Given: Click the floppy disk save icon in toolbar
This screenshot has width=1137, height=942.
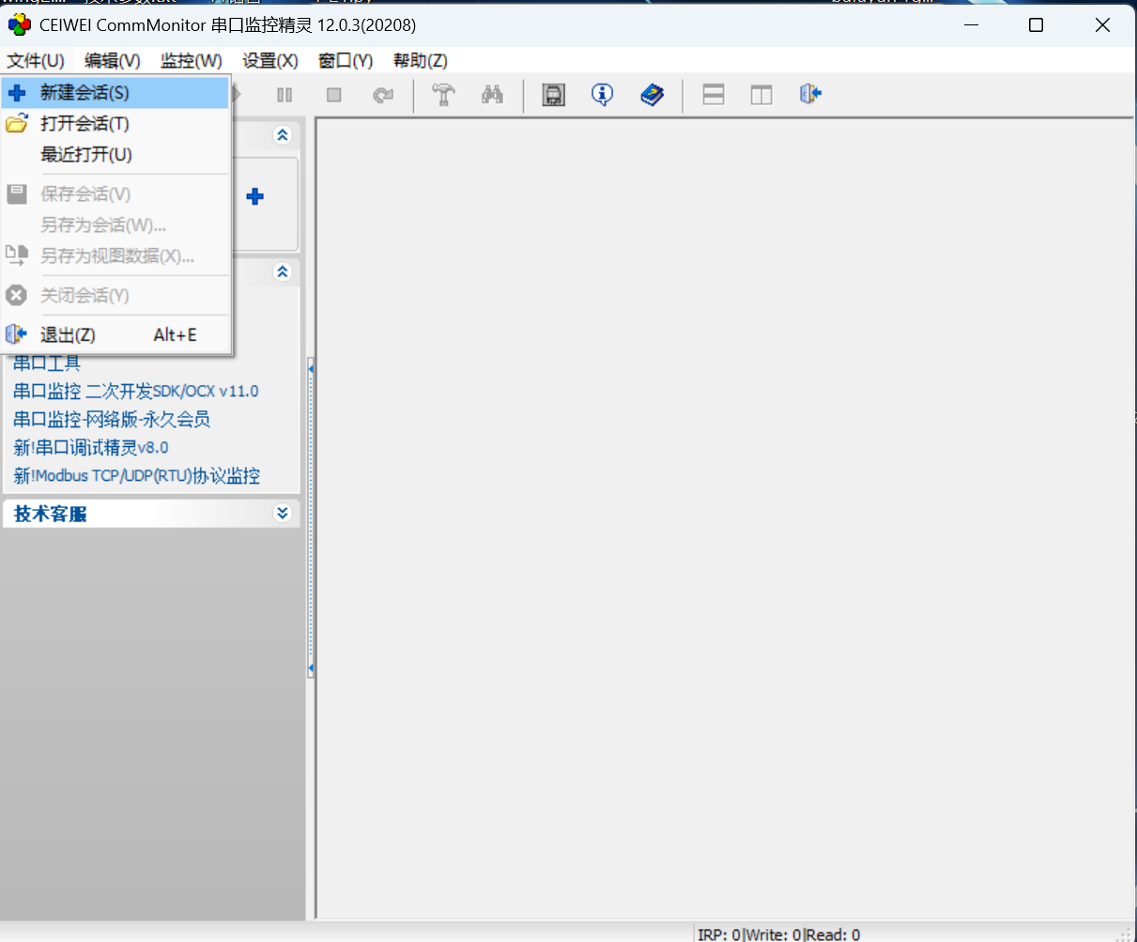Looking at the screenshot, I should (x=554, y=95).
